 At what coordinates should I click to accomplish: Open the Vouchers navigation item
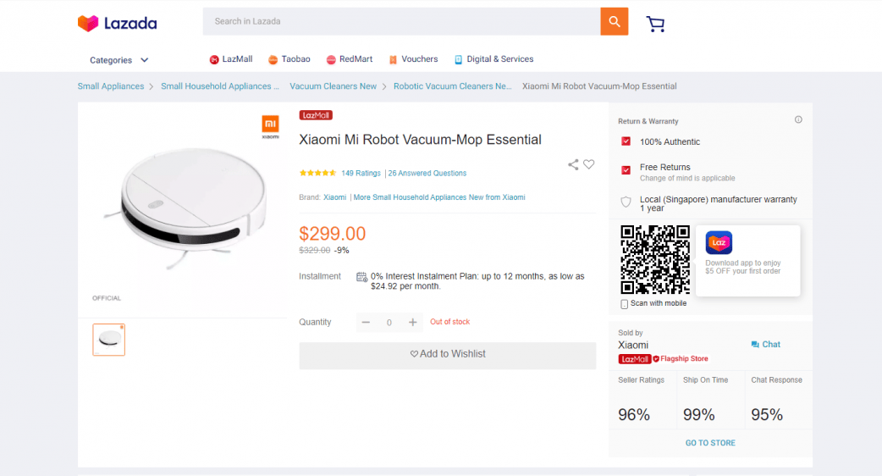point(413,59)
